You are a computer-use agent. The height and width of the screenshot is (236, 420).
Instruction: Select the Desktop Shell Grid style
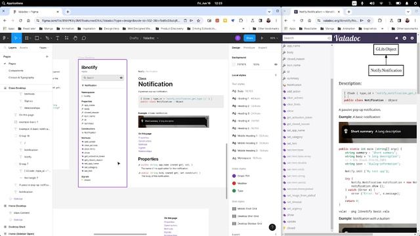245,216
